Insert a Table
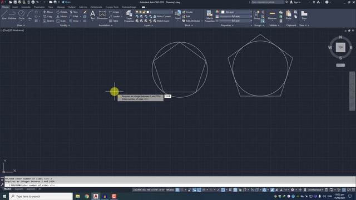This screenshot has height=200, width=356. 113,21
